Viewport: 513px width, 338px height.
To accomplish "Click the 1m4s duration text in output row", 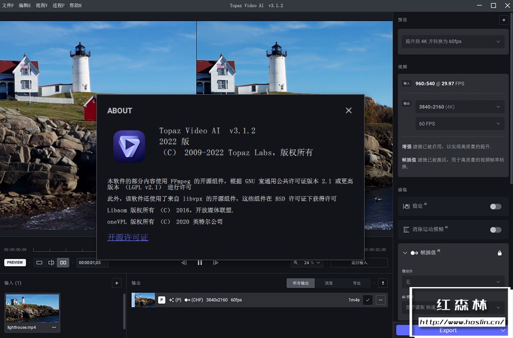I will coord(354,300).
